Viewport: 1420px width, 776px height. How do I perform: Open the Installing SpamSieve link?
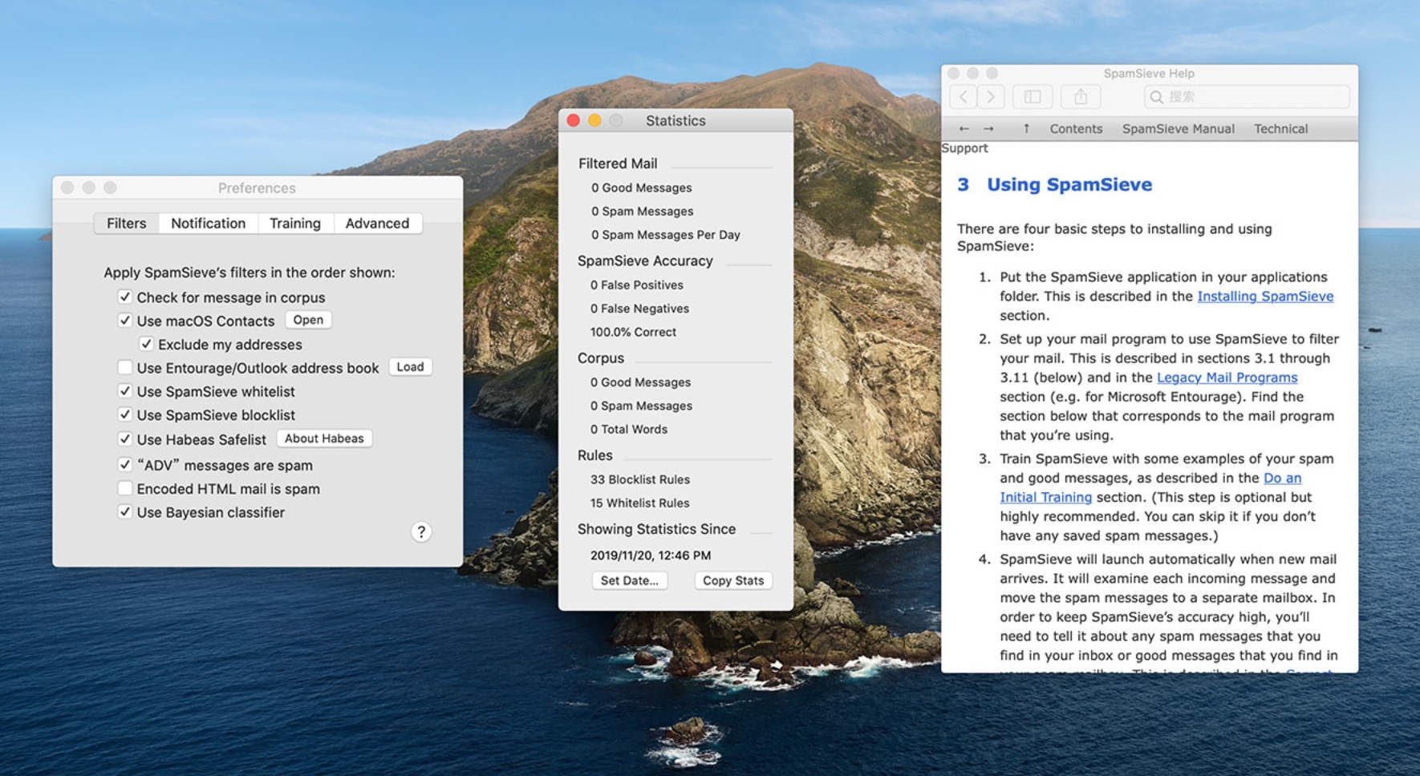[1265, 296]
